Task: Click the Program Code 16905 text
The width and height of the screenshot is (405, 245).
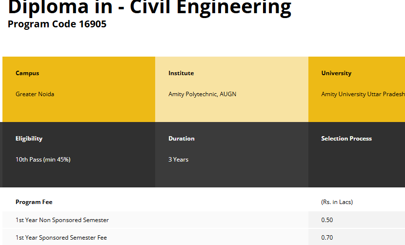Action: coord(57,24)
